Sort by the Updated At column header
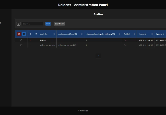 [x=160, y=34]
